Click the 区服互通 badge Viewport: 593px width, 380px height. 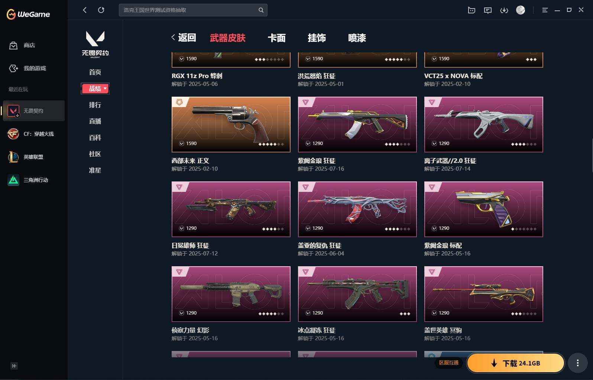[x=449, y=363]
